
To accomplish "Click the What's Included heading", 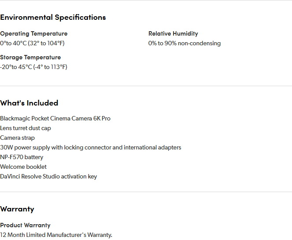I will pyautogui.click(x=29, y=103).
